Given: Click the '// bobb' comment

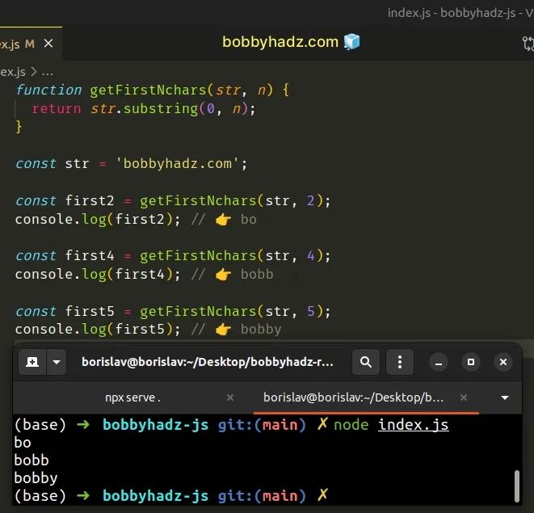Looking at the screenshot, I should point(233,275).
